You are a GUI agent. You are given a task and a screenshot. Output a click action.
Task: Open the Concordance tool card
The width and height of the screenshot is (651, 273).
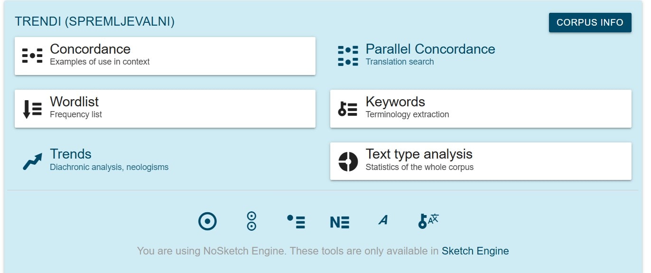(x=165, y=56)
